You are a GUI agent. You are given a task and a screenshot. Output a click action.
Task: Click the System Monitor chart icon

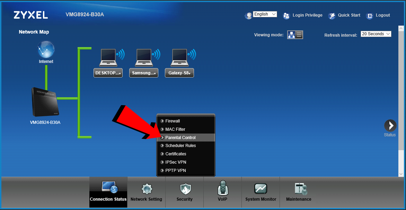(x=261, y=189)
